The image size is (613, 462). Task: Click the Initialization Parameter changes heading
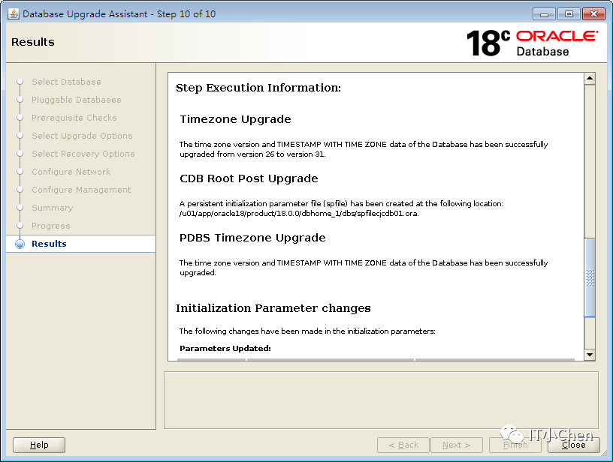(x=273, y=308)
